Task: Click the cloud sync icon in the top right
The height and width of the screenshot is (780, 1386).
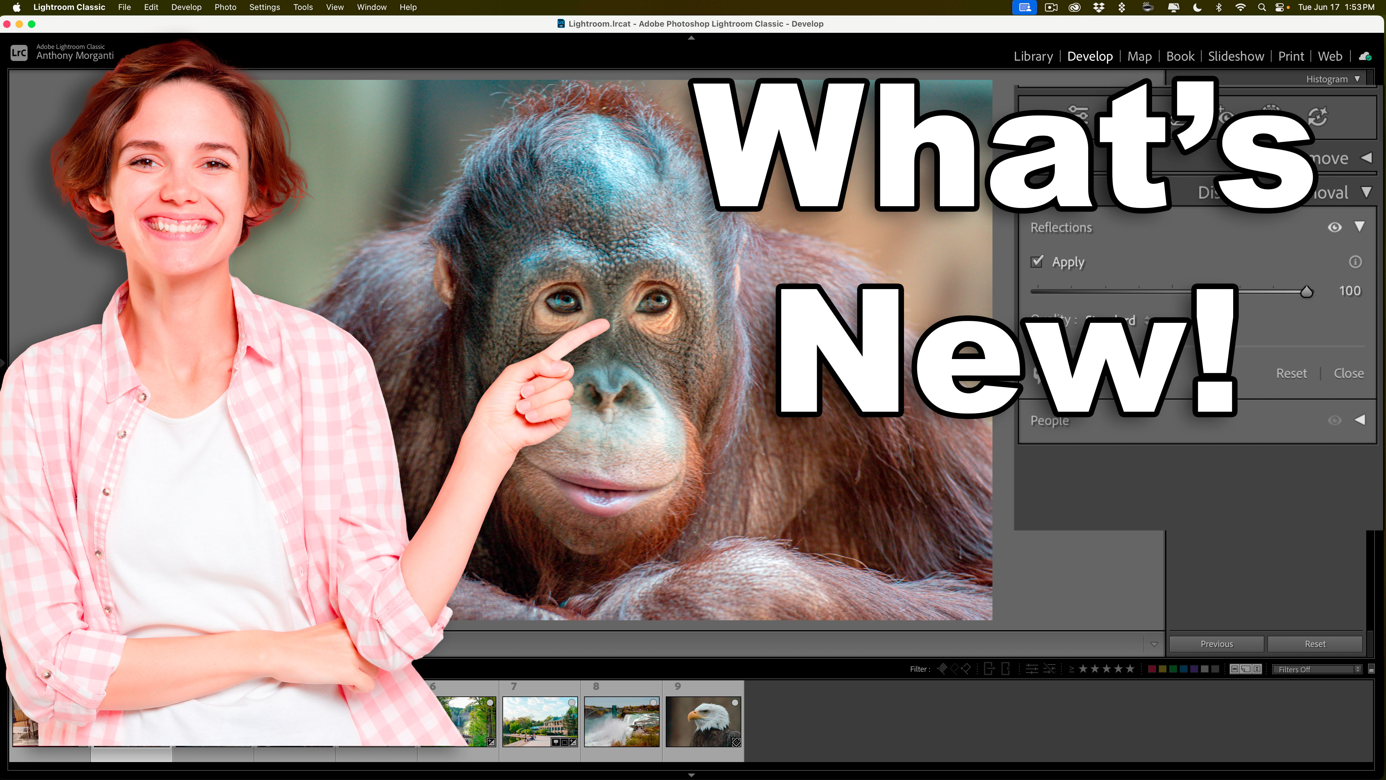Action: [x=1366, y=56]
